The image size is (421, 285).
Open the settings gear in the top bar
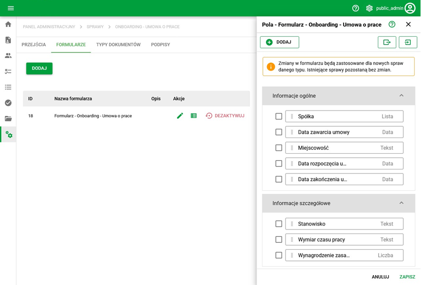click(x=369, y=8)
